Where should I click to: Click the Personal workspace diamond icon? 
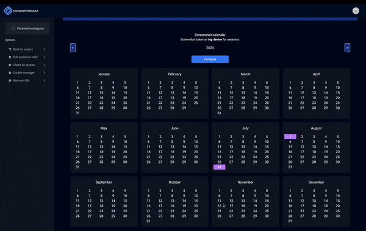pos(13,29)
